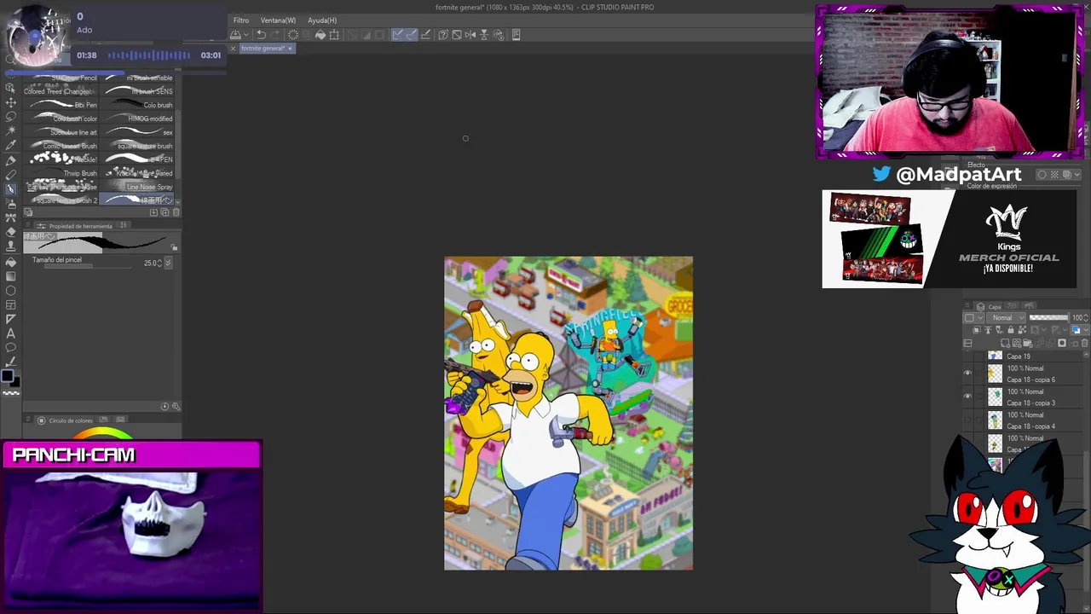Viewport: 1091px width, 614px height.
Task: Toggle Snap to special ruler
Action: click(412, 35)
